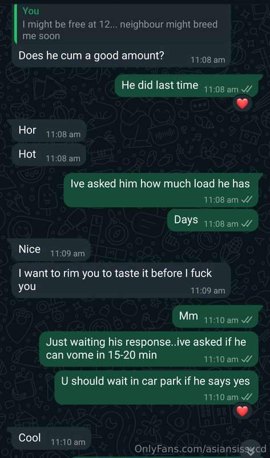
Task: Tap read receipt ticks on "Days" message
Action: [x=247, y=224]
